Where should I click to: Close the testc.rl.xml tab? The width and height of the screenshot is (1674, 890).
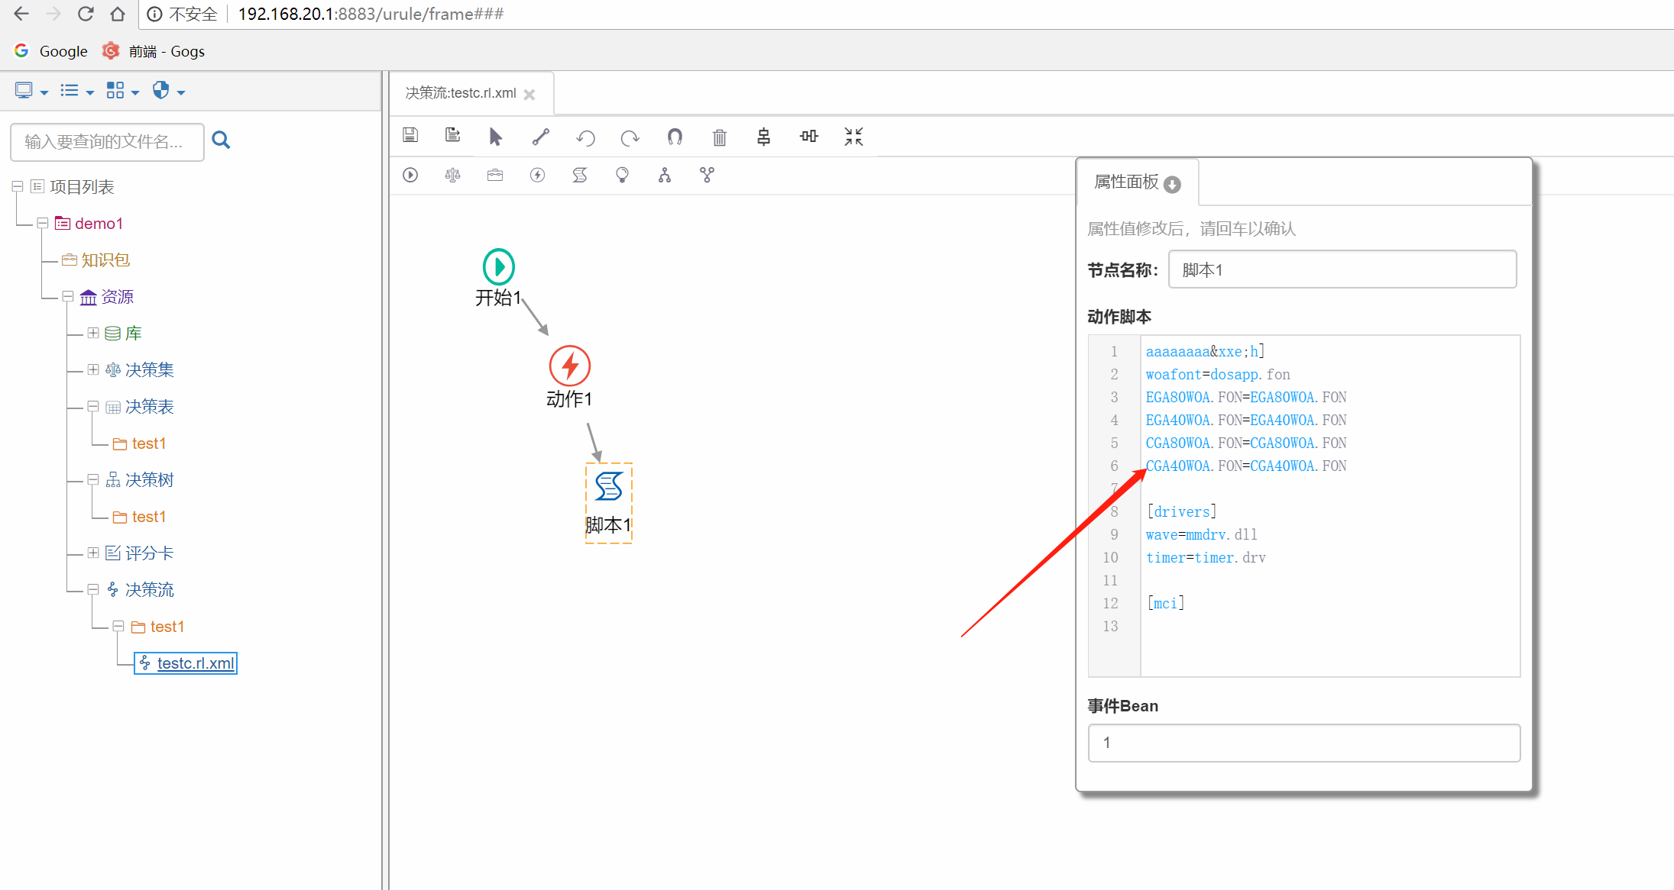[x=529, y=95]
